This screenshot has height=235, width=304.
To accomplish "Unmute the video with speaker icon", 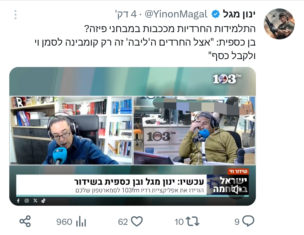I will pos(237,189).
